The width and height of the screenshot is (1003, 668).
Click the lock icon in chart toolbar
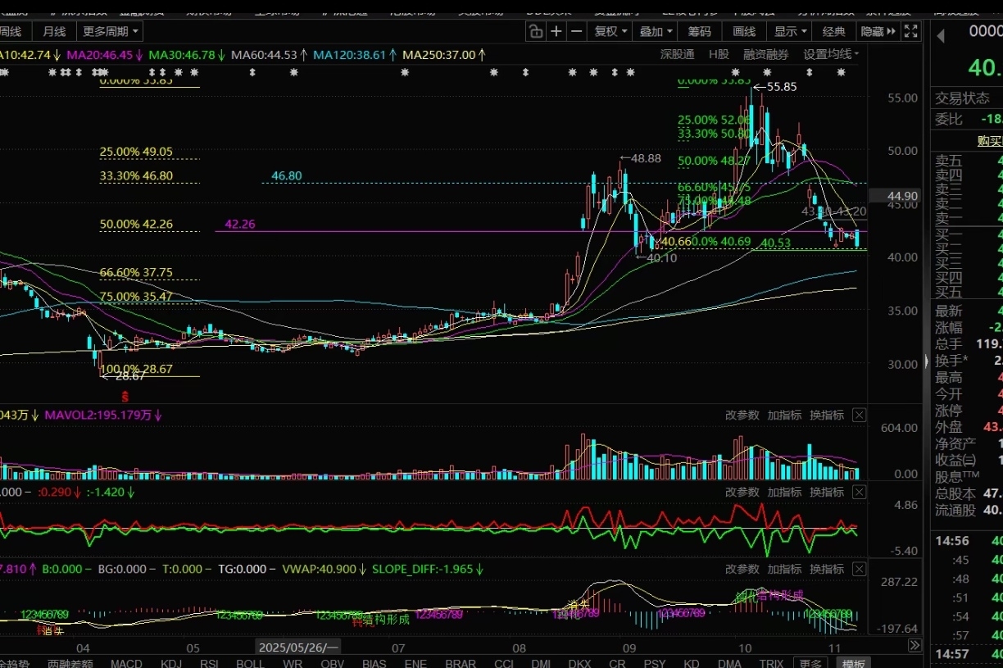click(535, 31)
